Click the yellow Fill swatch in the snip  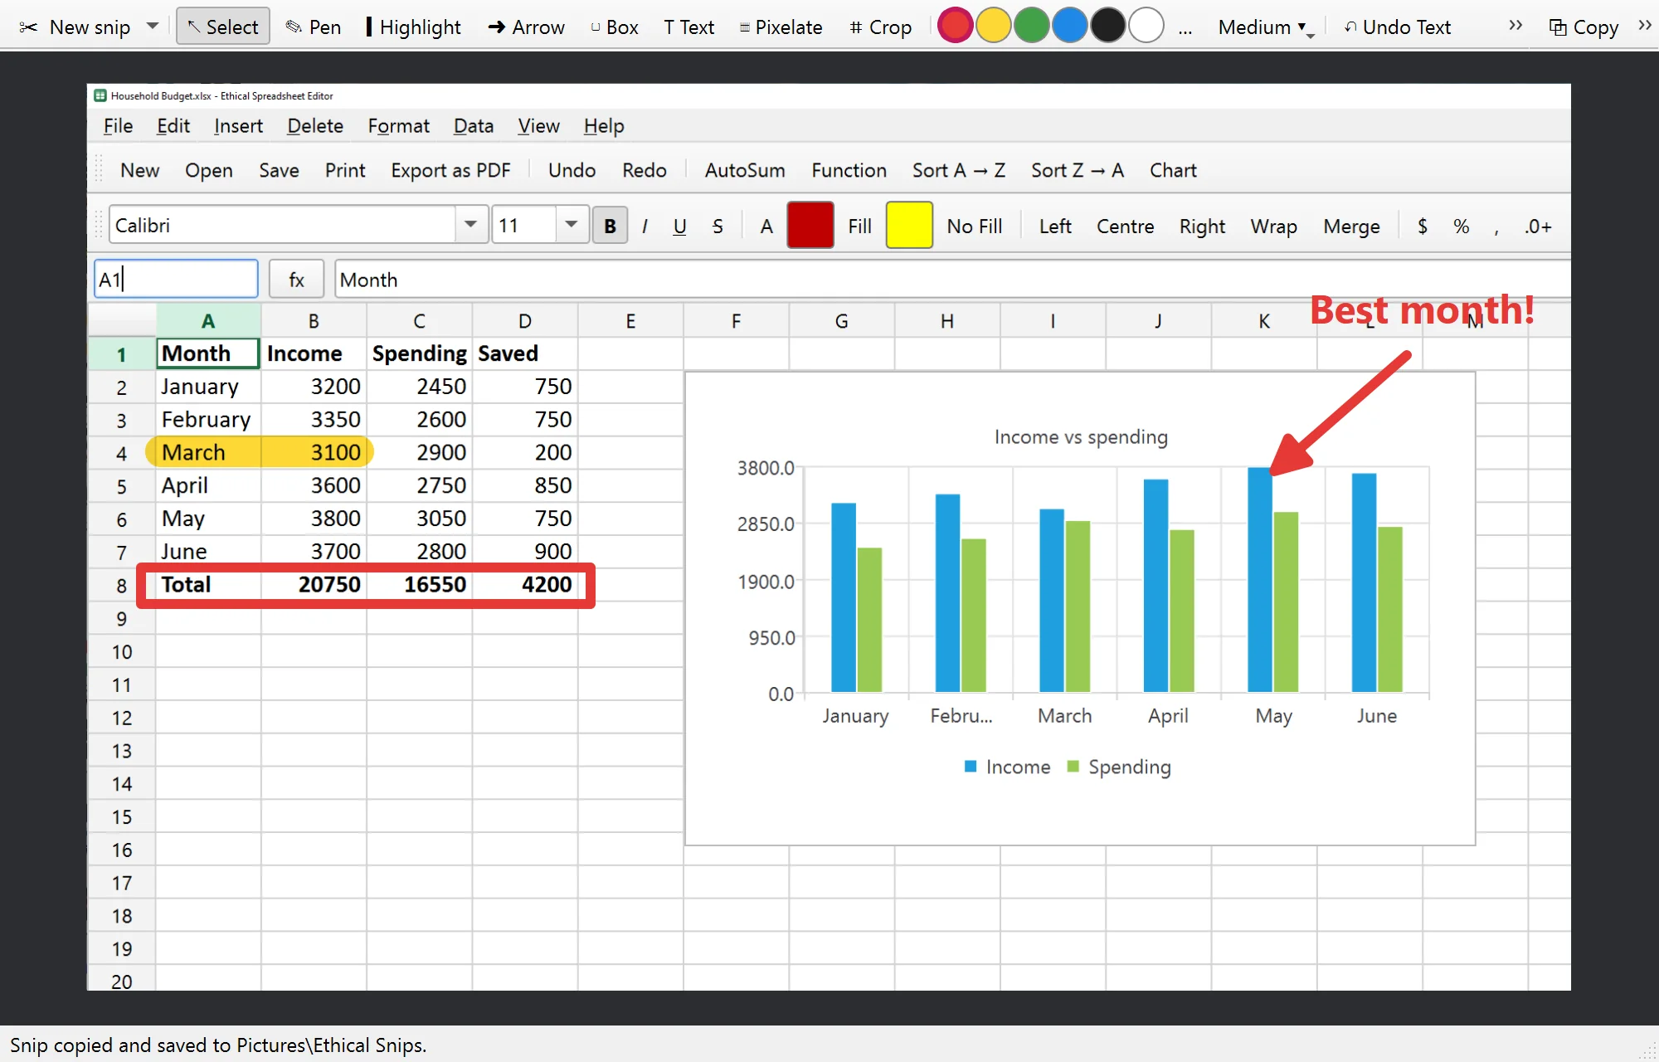coord(909,225)
